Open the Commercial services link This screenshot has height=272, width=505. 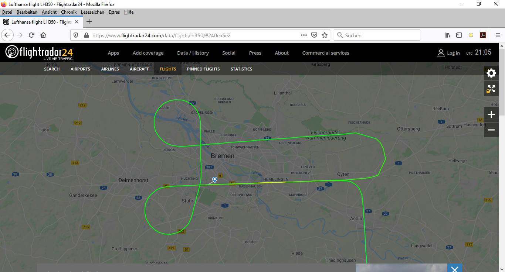[325, 53]
